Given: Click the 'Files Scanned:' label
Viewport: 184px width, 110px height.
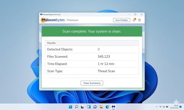Looking at the screenshot, I should tap(57, 57).
